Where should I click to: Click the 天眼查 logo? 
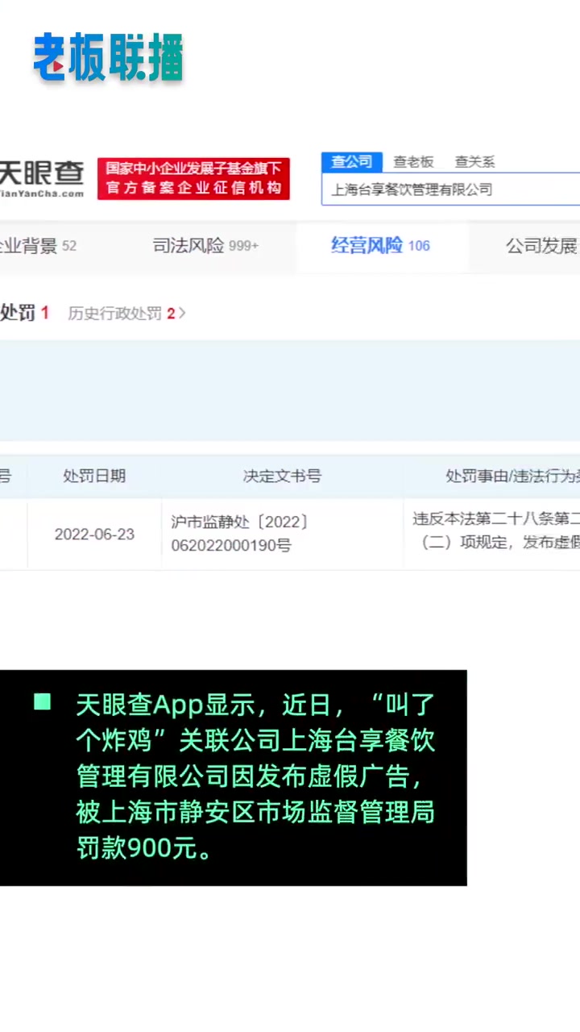tap(41, 179)
